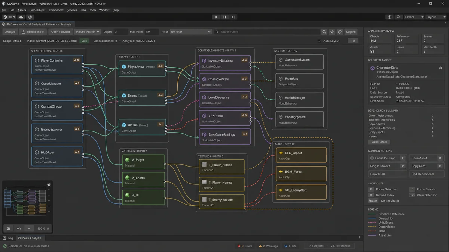Open the Component menu

pos(56,10)
